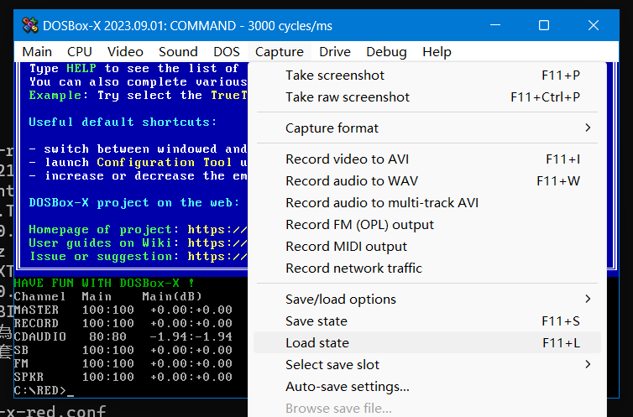Click the HAVE FUN WITH DOSBox-X text
The height and width of the screenshot is (417, 633).
104,283
